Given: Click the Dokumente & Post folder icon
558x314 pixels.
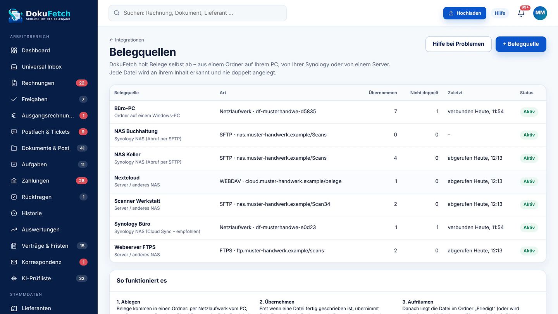Looking at the screenshot, I should click(14, 148).
